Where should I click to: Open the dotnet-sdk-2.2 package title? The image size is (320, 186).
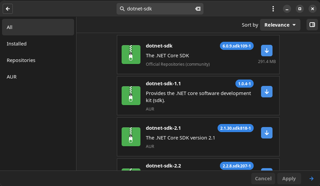[x=163, y=165]
